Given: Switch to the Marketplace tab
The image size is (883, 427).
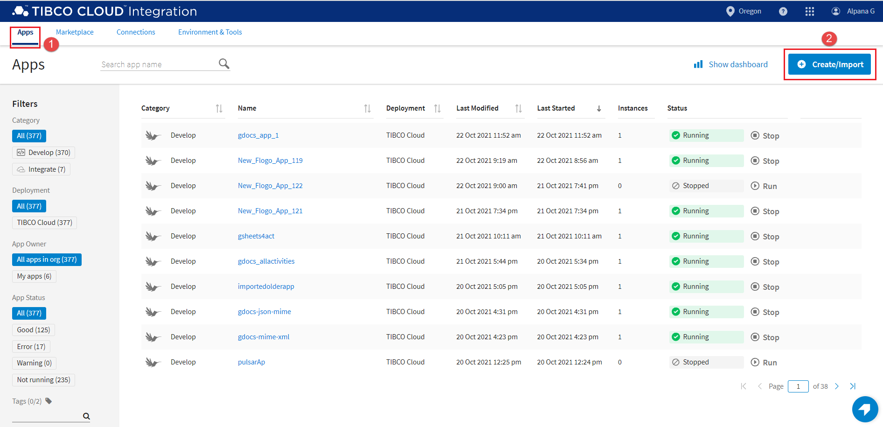Looking at the screenshot, I should click(x=75, y=32).
